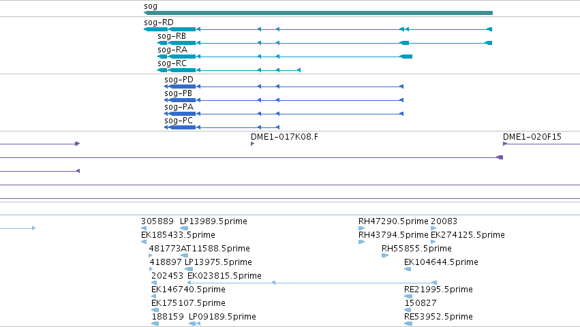Select the AT11588.5prime EST label
Viewport: 580px width, 327px height.
pyautogui.click(x=215, y=249)
